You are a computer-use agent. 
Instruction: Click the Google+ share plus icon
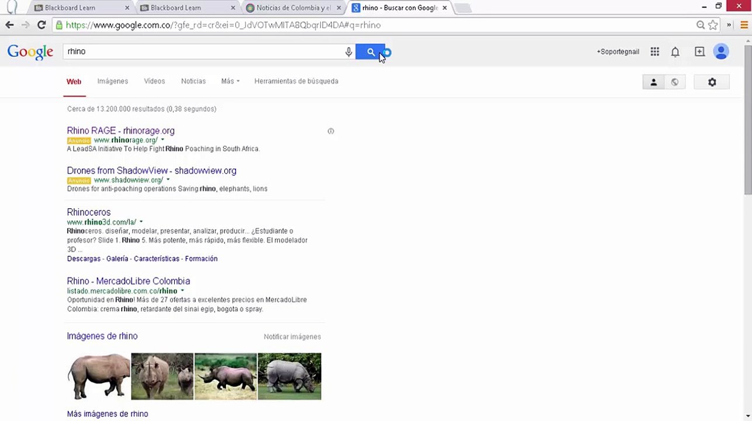[x=699, y=51]
